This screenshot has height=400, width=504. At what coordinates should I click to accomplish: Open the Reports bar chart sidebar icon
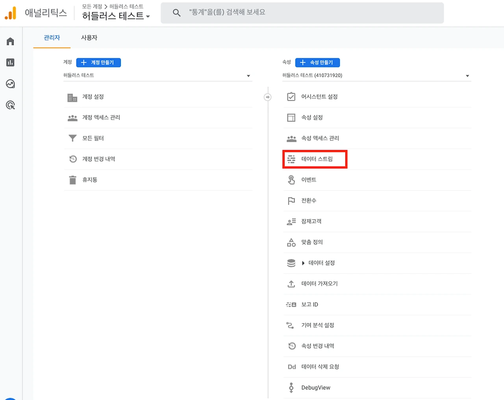coord(11,63)
